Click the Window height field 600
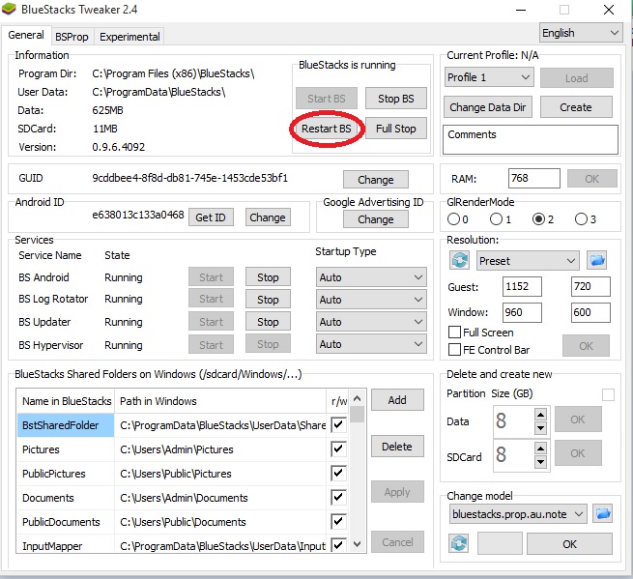The image size is (633, 579). point(590,312)
